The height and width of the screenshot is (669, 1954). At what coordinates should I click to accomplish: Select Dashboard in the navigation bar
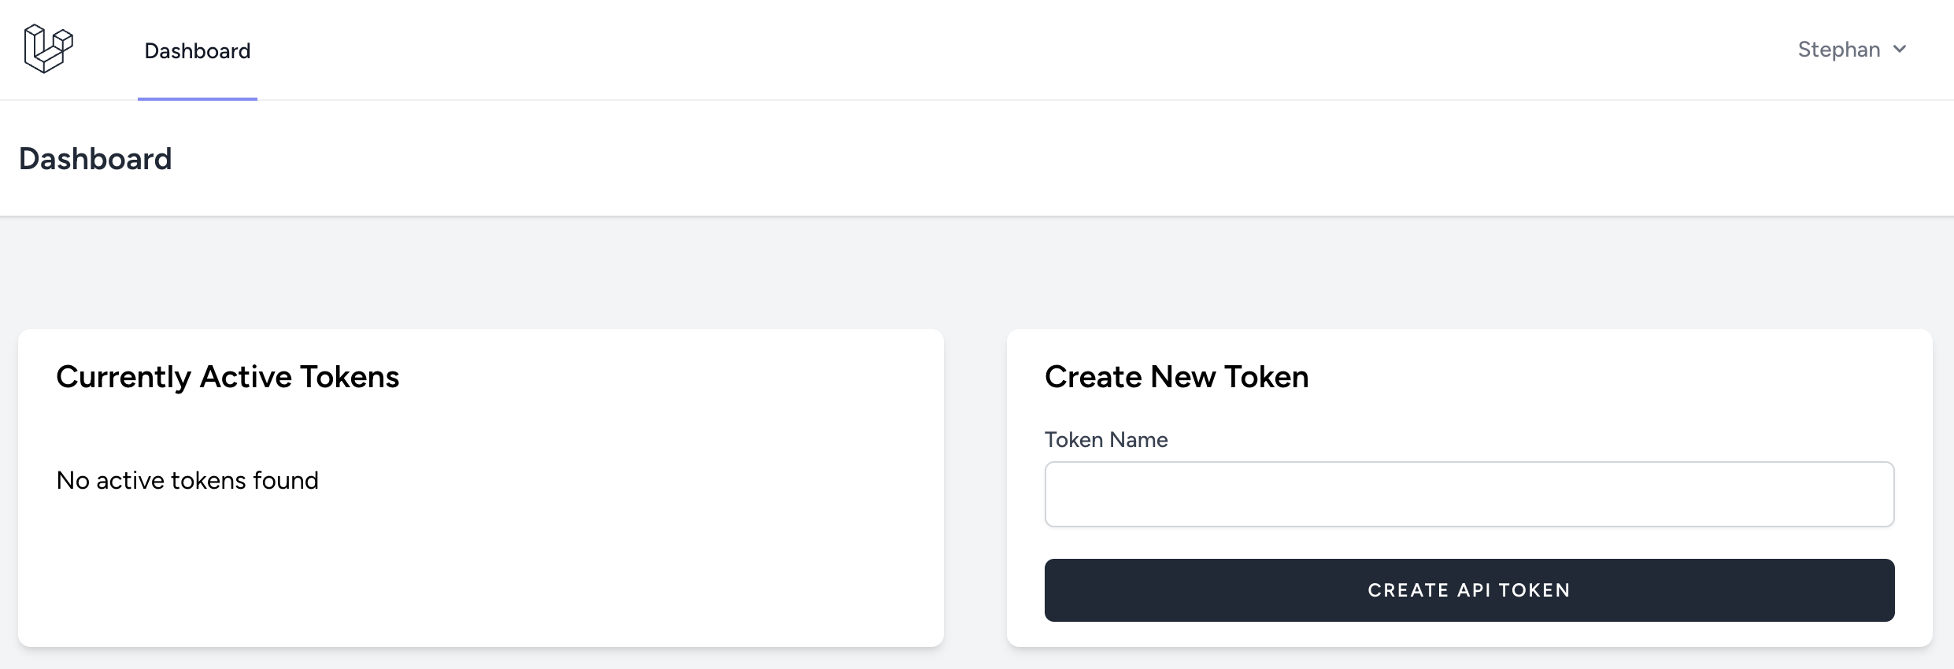click(x=196, y=50)
